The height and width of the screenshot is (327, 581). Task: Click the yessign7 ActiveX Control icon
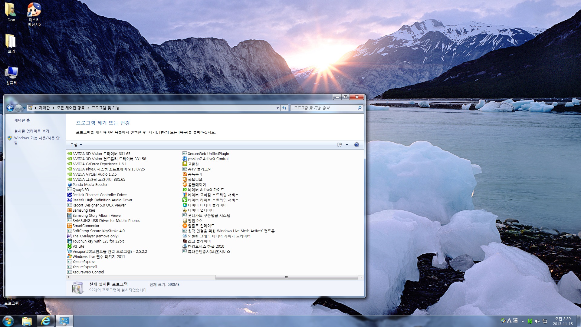point(185,159)
